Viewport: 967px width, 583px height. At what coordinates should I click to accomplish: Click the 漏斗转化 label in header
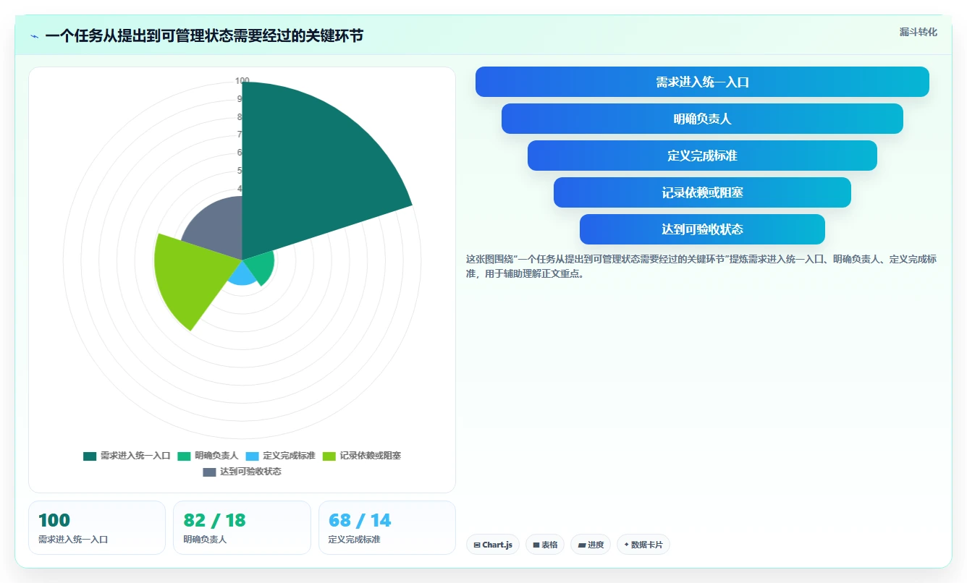click(x=919, y=33)
